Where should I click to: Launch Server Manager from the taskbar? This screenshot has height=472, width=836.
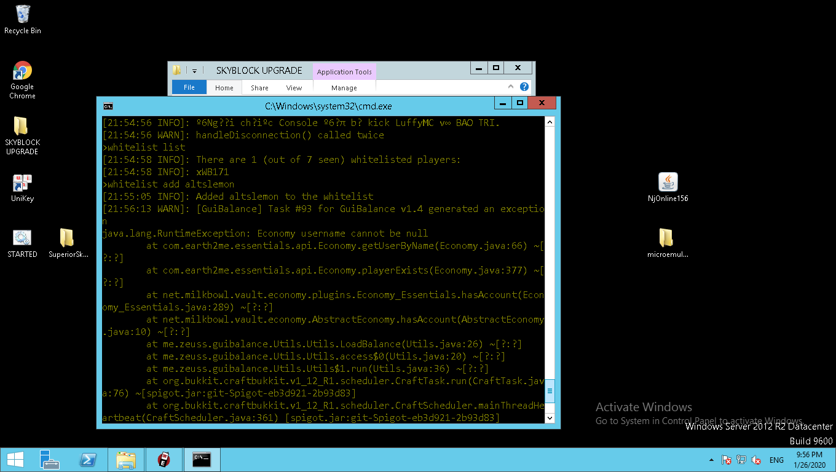tap(50, 460)
